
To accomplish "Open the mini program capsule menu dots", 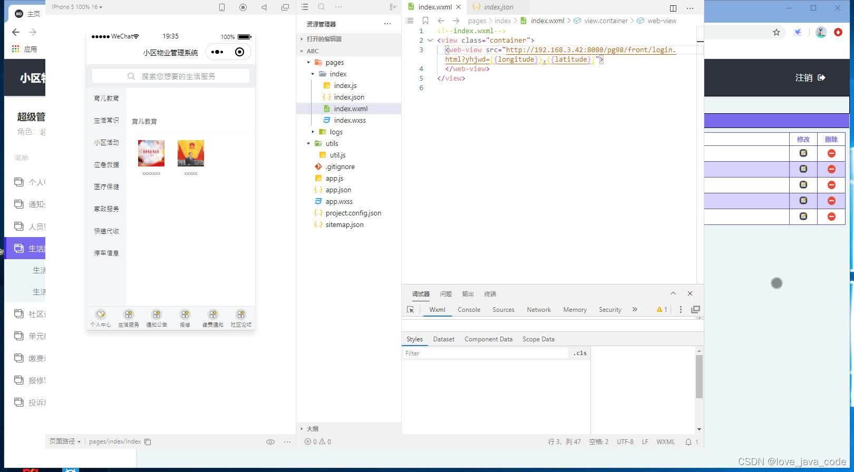I will pos(217,52).
